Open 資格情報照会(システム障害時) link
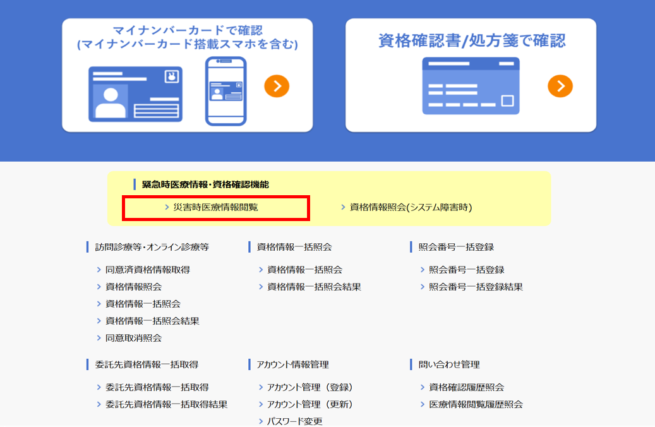 coord(411,207)
